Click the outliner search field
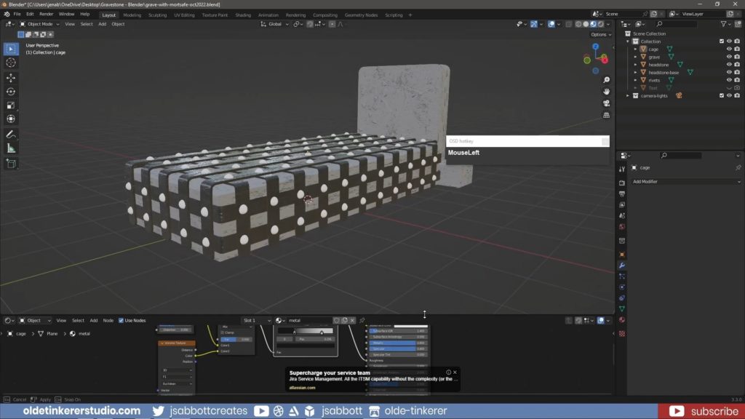This screenshot has height=419, width=745. click(x=677, y=24)
